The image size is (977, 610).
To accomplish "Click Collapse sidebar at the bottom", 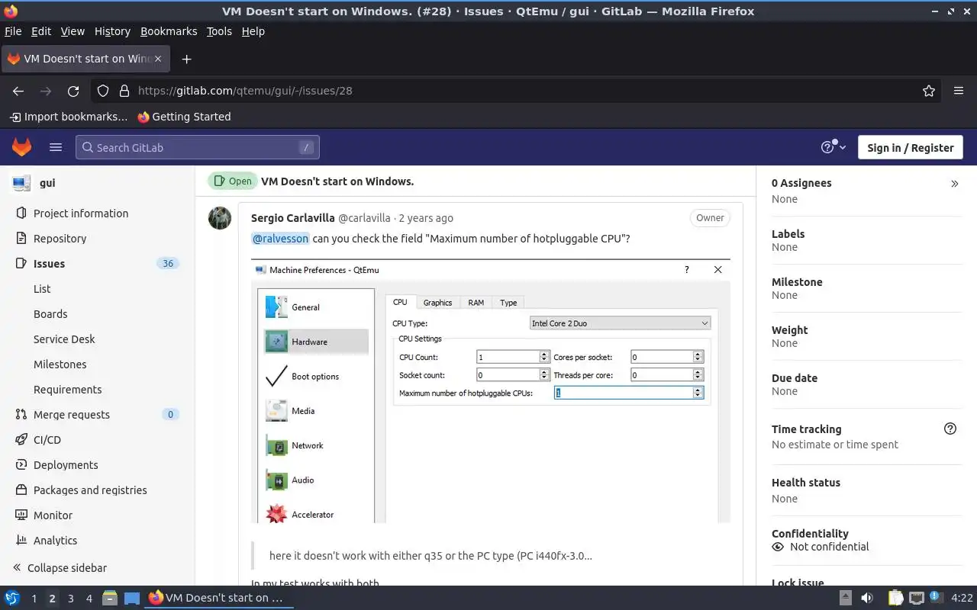I will click(x=60, y=568).
